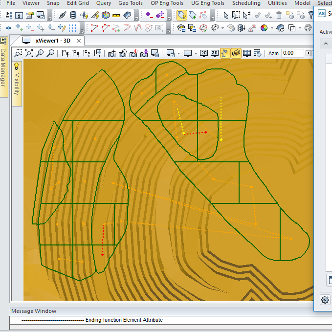Click the concentric circles contour icon

tap(308, 28)
